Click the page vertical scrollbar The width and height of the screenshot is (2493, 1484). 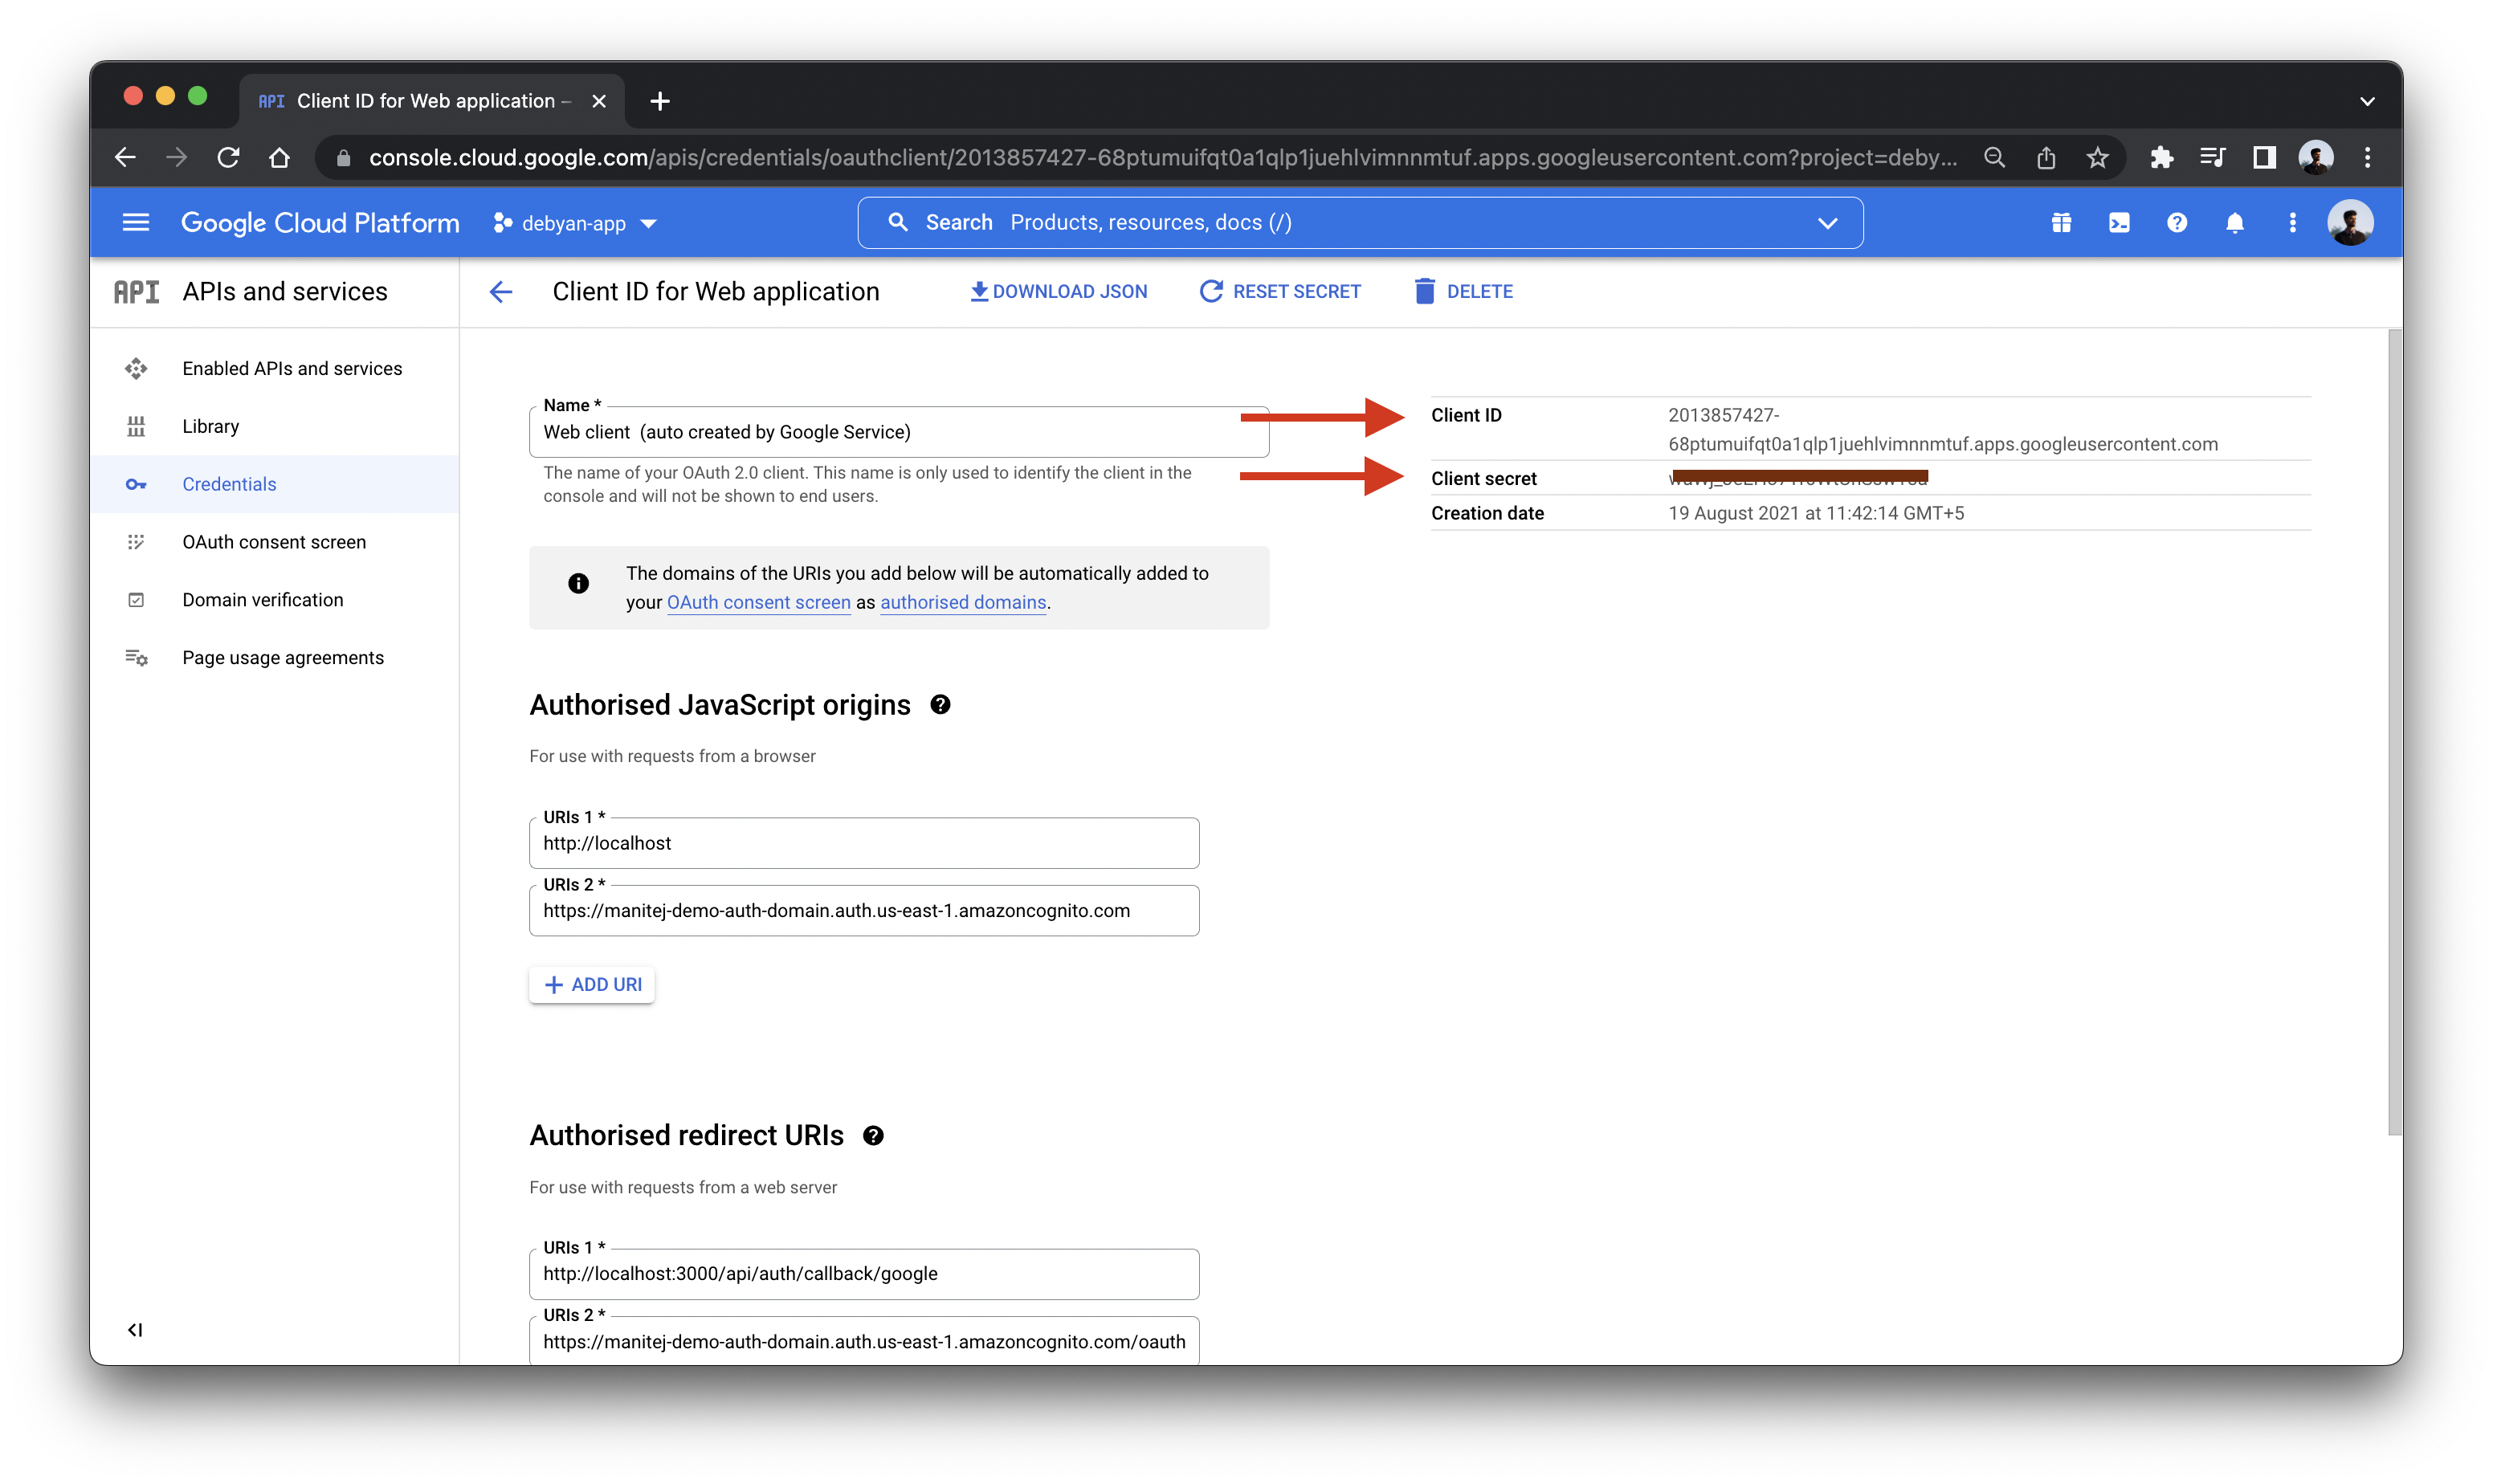click(x=2394, y=732)
